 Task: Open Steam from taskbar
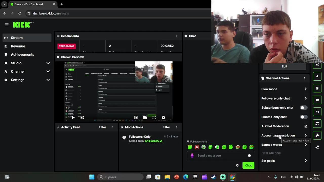214,177
